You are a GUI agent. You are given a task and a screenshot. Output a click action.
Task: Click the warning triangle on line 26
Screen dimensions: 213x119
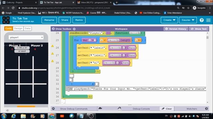pyautogui.click(x=53, y=46)
